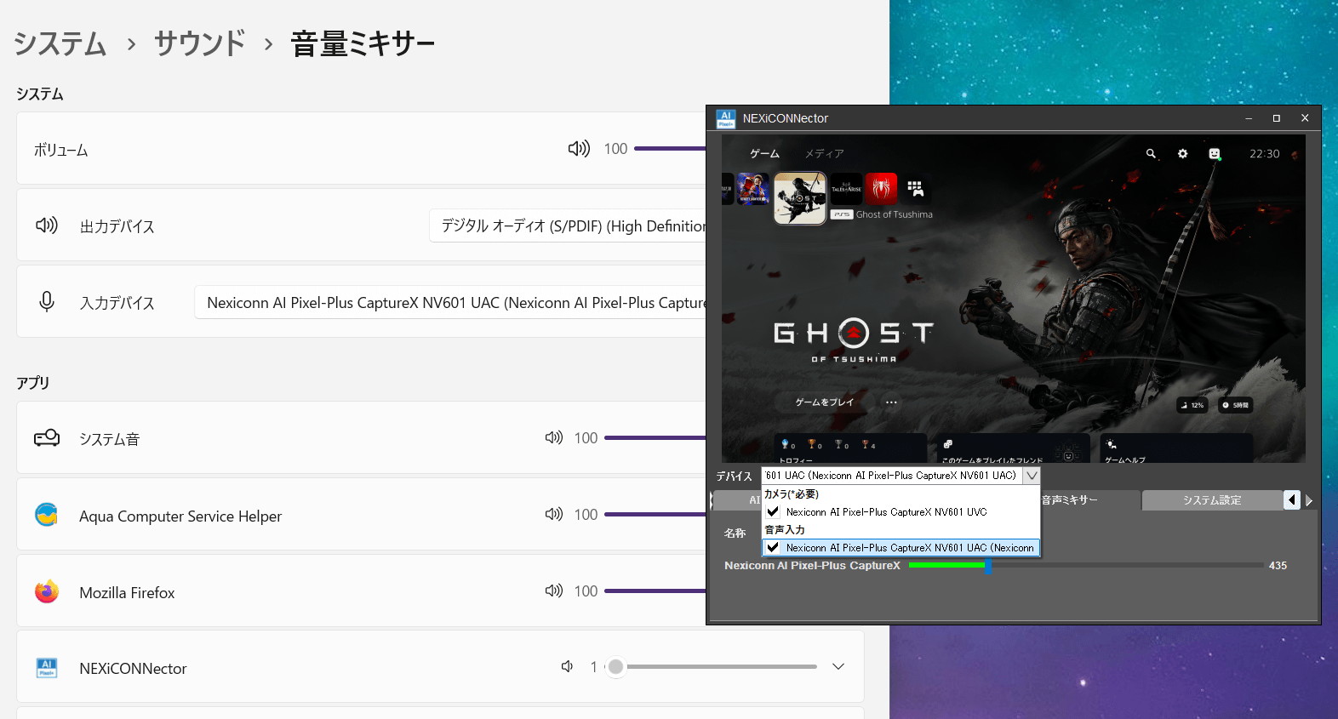Viewport: 1338px width, 719px height.
Task: Click the Street Fighter game tile
Action: 753,189
